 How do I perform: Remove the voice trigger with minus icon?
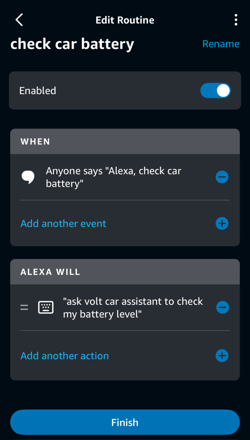pyautogui.click(x=222, y=177)
